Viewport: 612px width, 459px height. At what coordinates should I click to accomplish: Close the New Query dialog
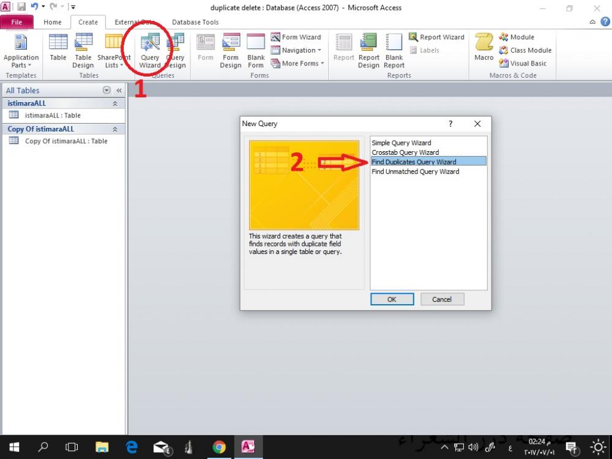click(x=477, y=124)
